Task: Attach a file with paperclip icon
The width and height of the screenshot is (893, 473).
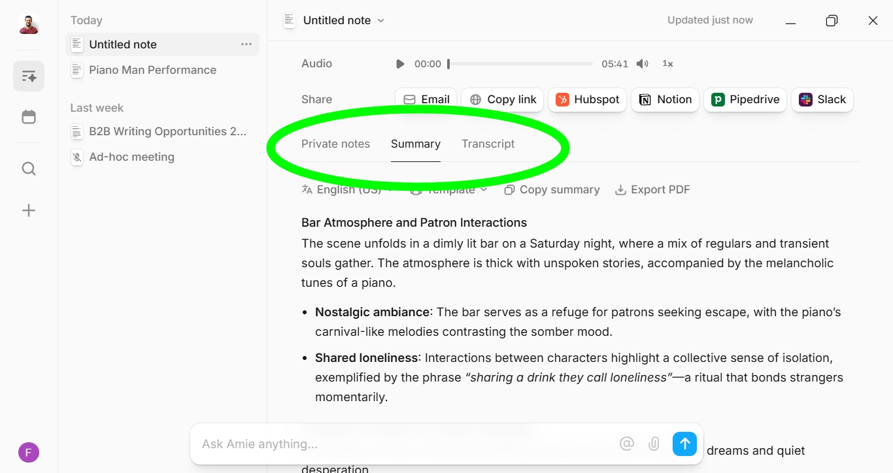Action: (654, 444)
